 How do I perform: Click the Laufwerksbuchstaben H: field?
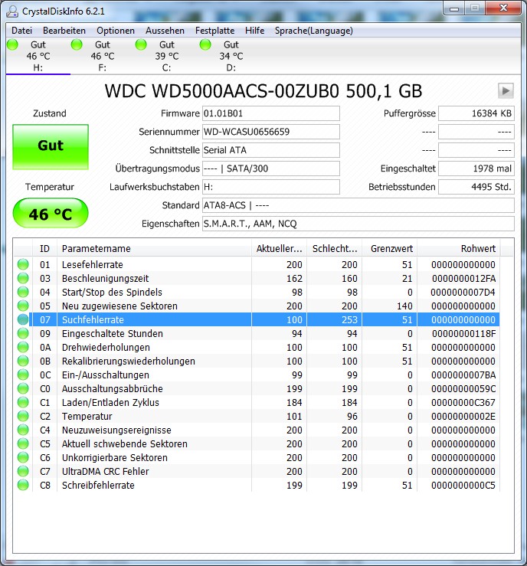(x=270, y=187)
